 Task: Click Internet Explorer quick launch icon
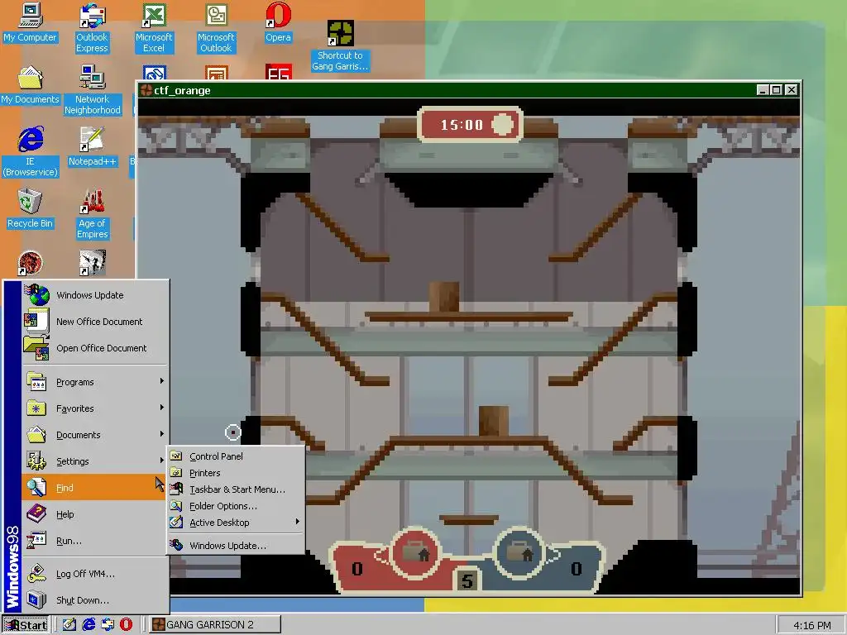point(89,625)
